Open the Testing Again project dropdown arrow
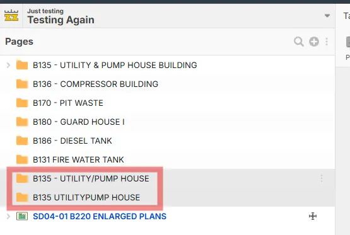This screenshot has height=235, width=350. click(x=327, y=16)
